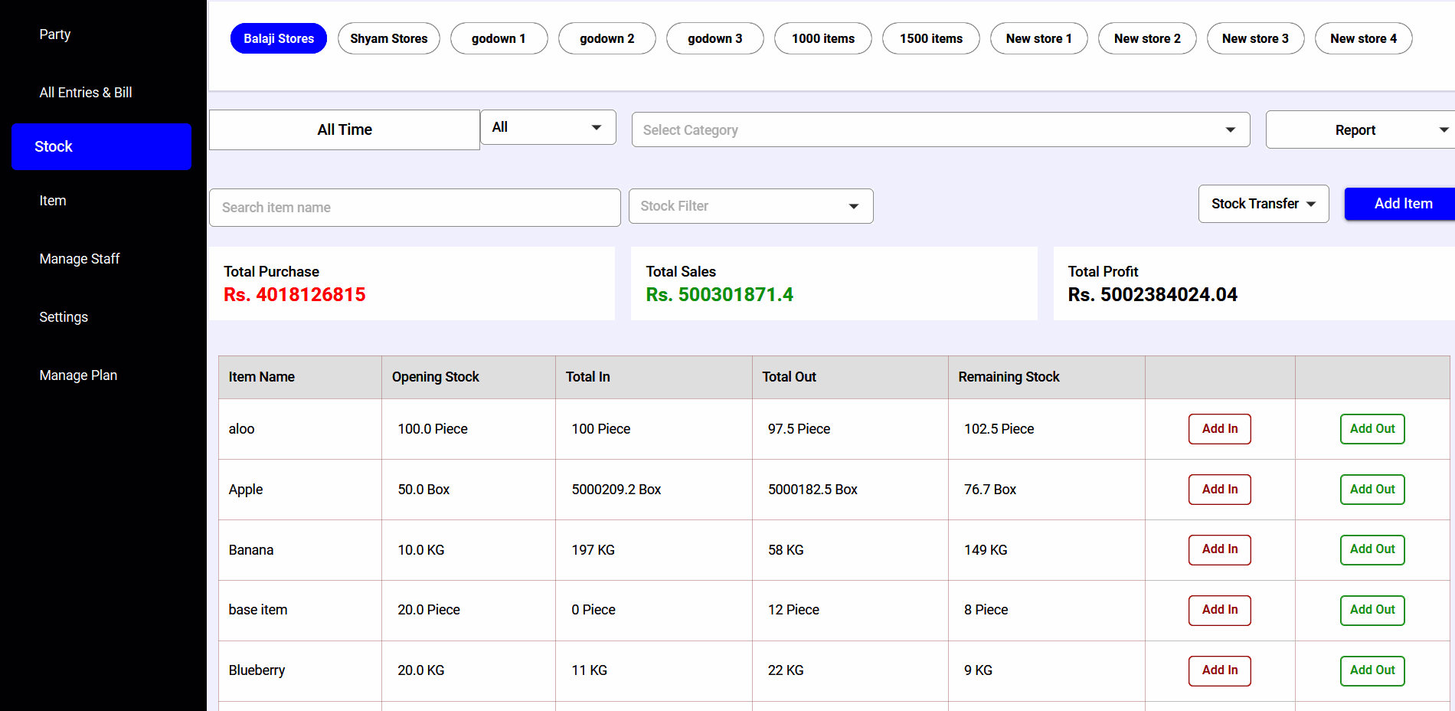Select the godown 2 store tab

pyautogui.click(x=607, y=38)
